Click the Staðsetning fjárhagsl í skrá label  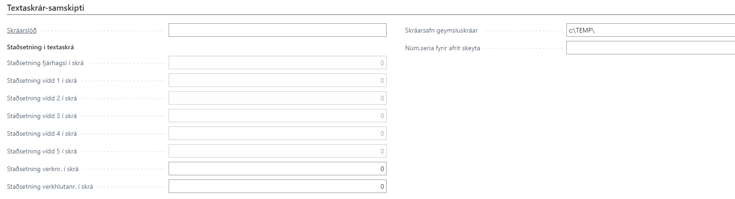point(45,63)
